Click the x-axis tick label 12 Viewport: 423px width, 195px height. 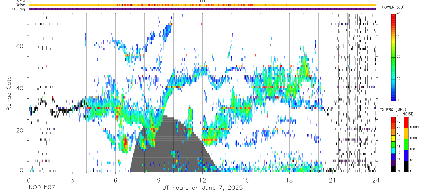pos(202,180)
